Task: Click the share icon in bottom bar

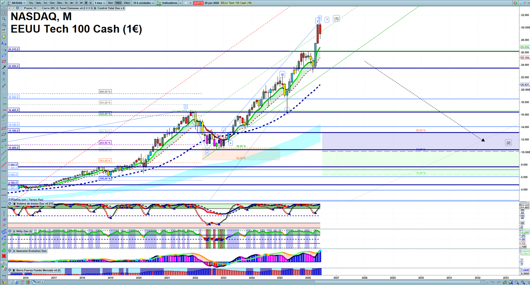Action: [11, 282]
